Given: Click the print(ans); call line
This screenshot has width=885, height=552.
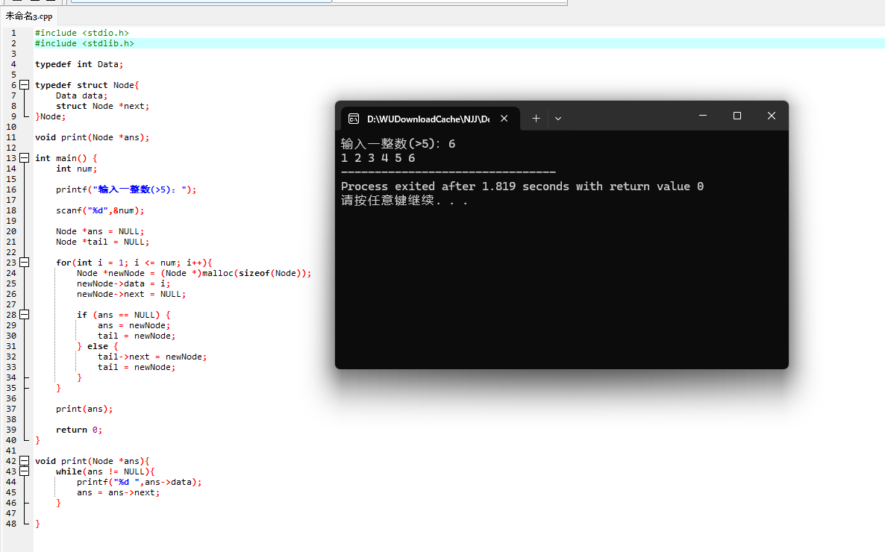Looking at the screenshot, I should click(84, 409).
